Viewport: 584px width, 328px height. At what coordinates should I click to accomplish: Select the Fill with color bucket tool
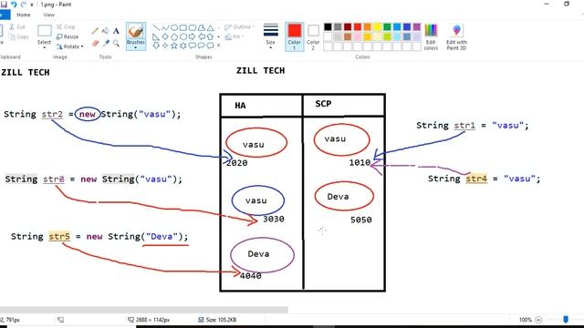coord(106,31)
